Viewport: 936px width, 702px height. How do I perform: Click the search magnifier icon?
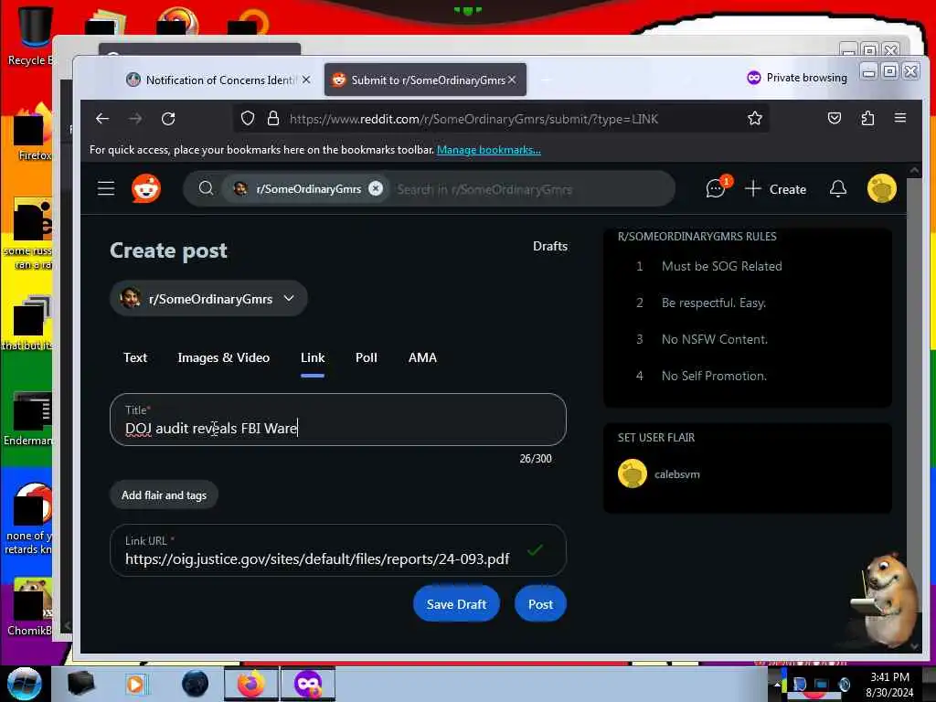click(x=206, y=188)
